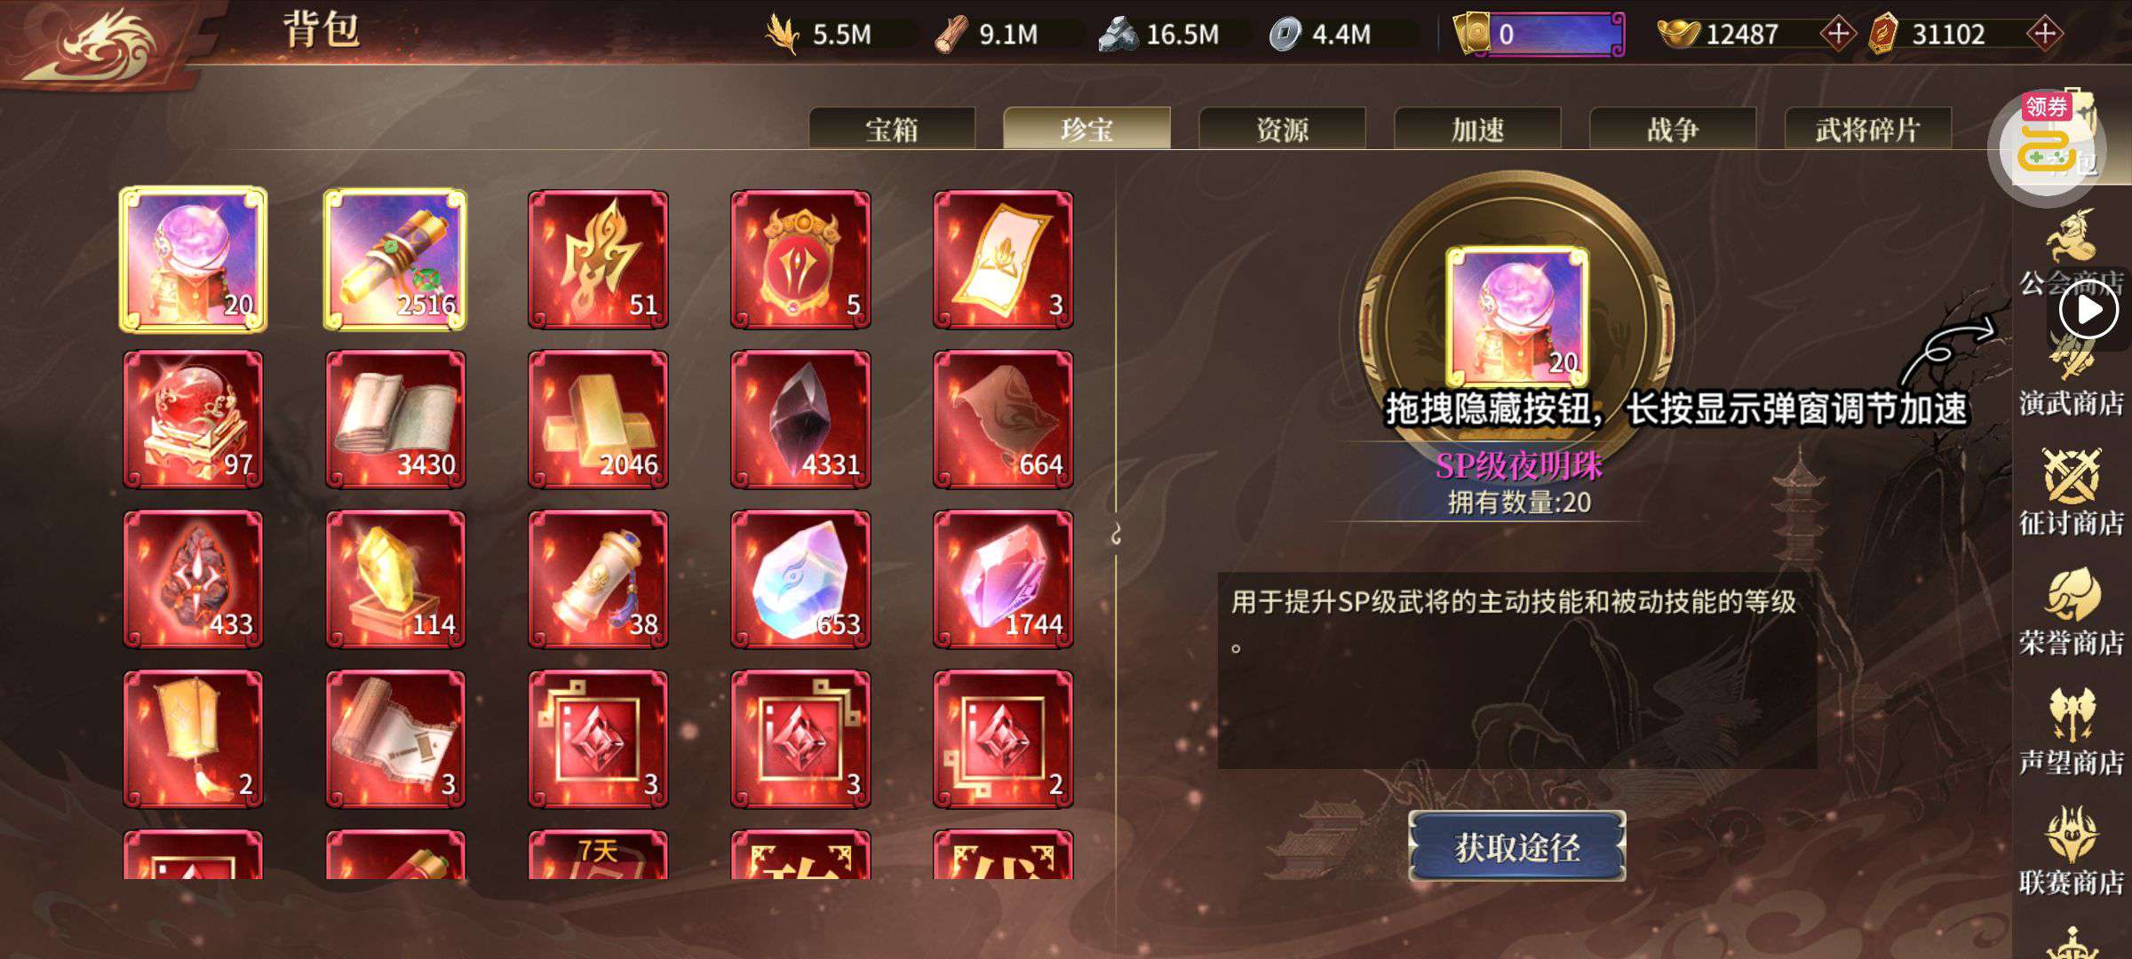Select the yellow gem item showing 114
Viewport: 2132px width, 959px height.
tap(395, 579)
